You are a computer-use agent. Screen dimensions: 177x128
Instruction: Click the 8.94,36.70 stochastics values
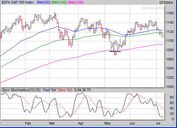[x=83, y=90]
